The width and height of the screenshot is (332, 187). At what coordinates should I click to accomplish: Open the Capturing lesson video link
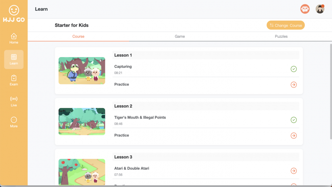tap(123, 67)
